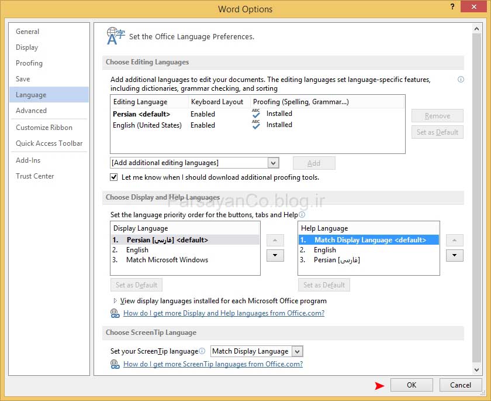Select English (United States) editing language row

click(x=147, y=125)
